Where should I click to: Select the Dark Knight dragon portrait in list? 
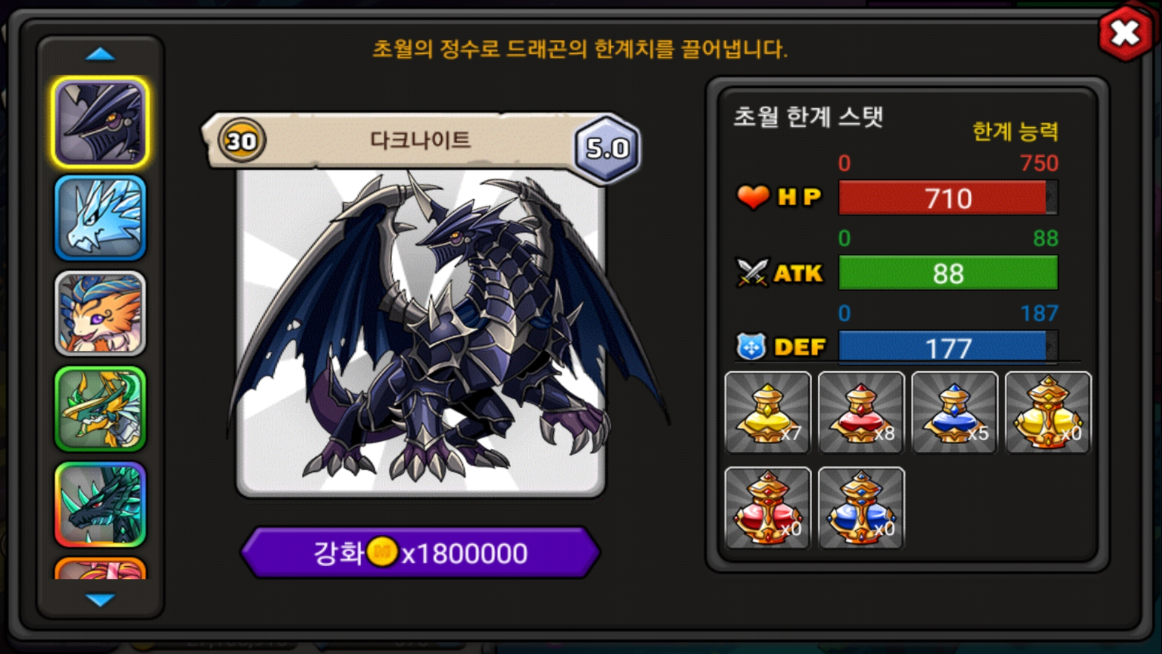tap(100, 123)
